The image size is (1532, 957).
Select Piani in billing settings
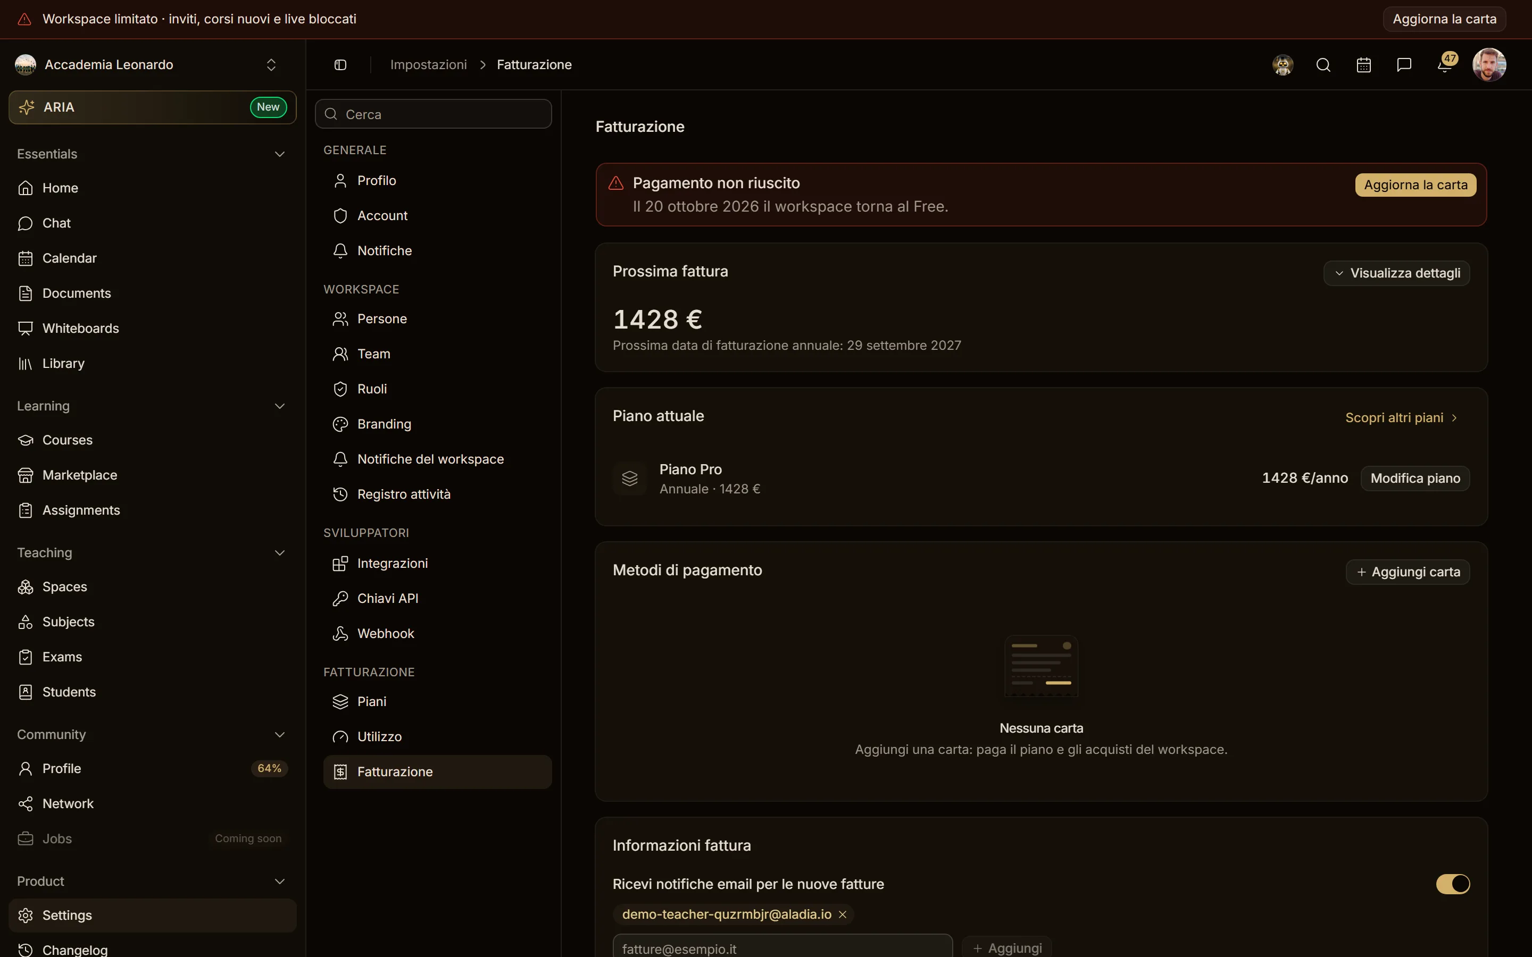tap(437, 701)
